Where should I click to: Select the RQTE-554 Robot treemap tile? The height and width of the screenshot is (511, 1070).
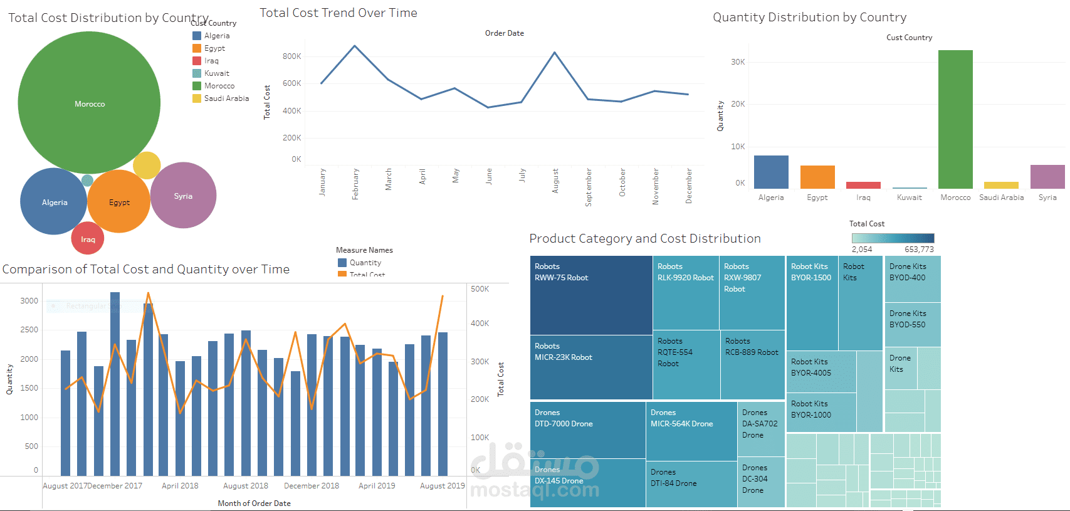(686, 365)
